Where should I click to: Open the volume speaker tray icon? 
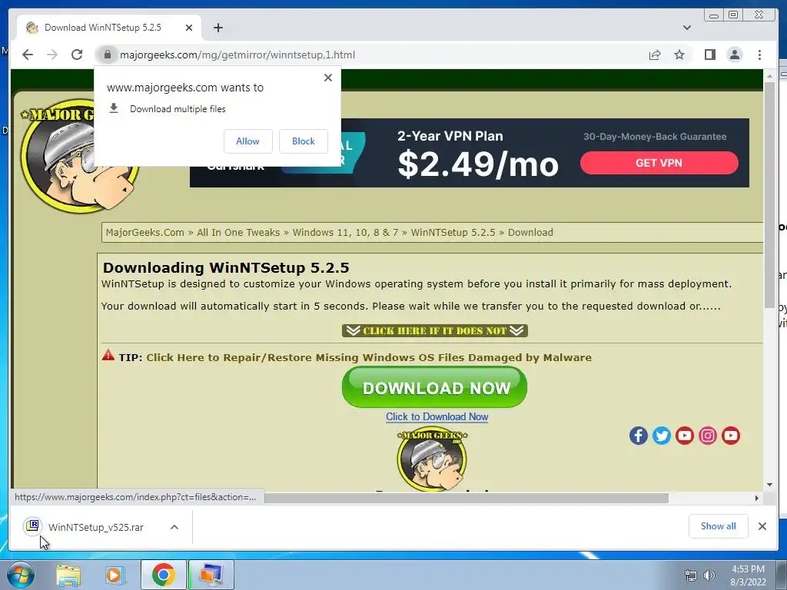pyautogui.click(x=709, y=575)
